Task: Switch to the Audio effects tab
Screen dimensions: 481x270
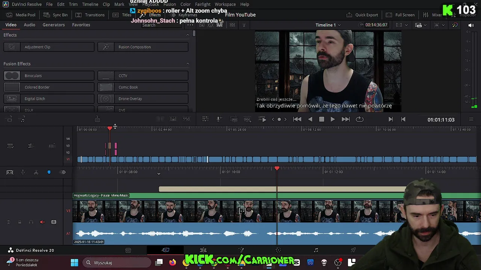Action: pos(29,25)
